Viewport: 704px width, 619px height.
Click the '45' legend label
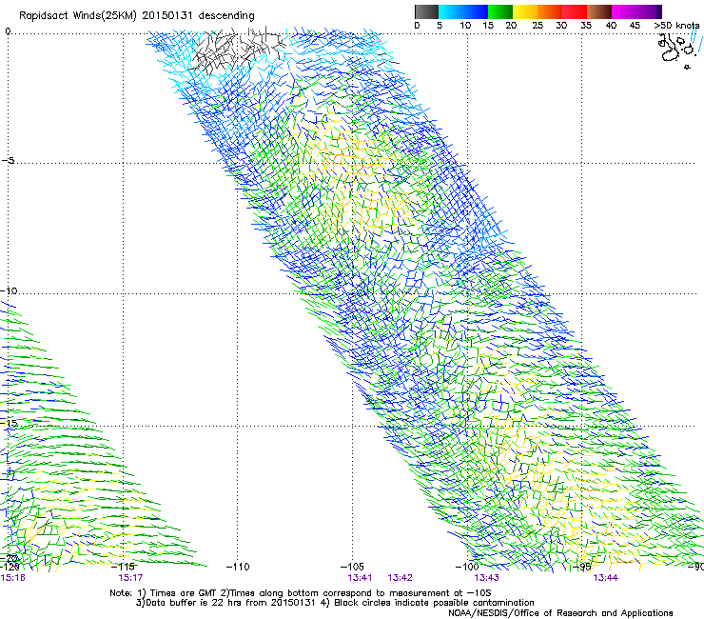coord(635,25)
